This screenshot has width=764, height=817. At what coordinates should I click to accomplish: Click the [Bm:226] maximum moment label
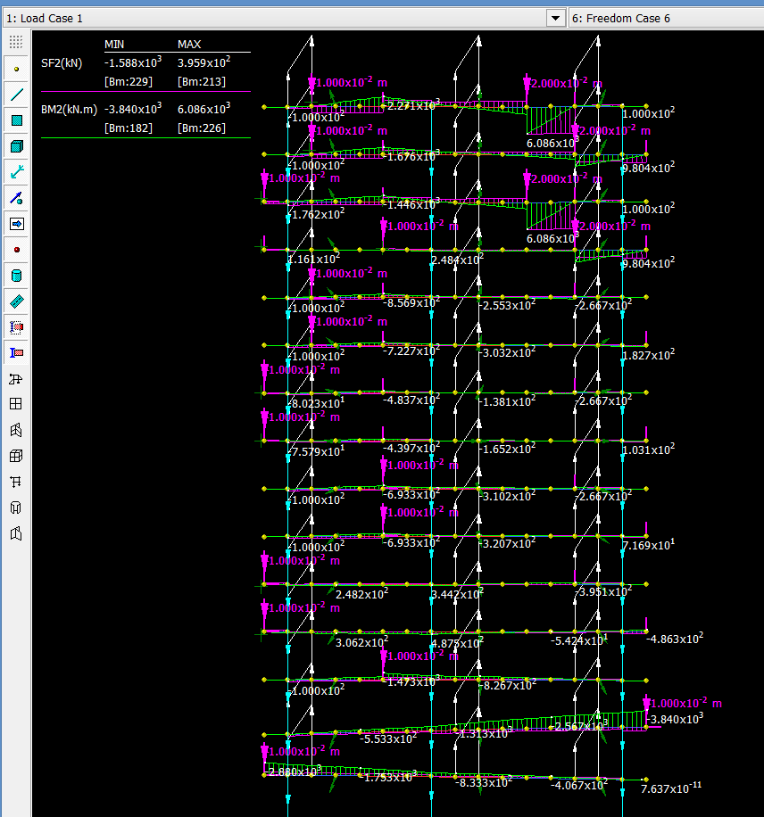click(201, 128)
